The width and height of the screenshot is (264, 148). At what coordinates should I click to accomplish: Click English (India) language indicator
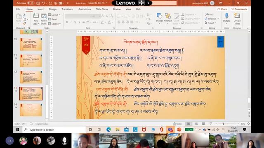coord(42,124)
